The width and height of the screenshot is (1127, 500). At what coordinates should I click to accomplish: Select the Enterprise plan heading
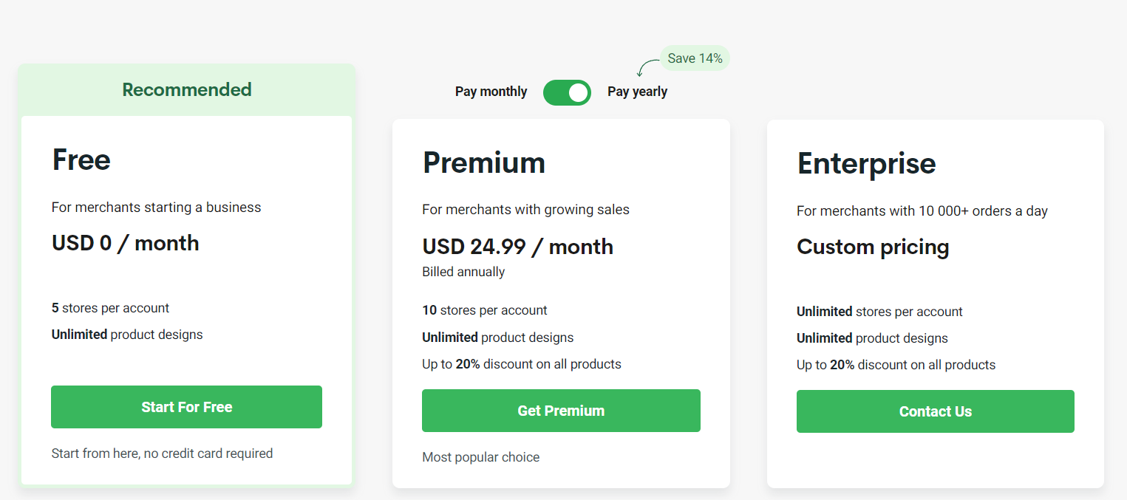[x=866, y=164]
